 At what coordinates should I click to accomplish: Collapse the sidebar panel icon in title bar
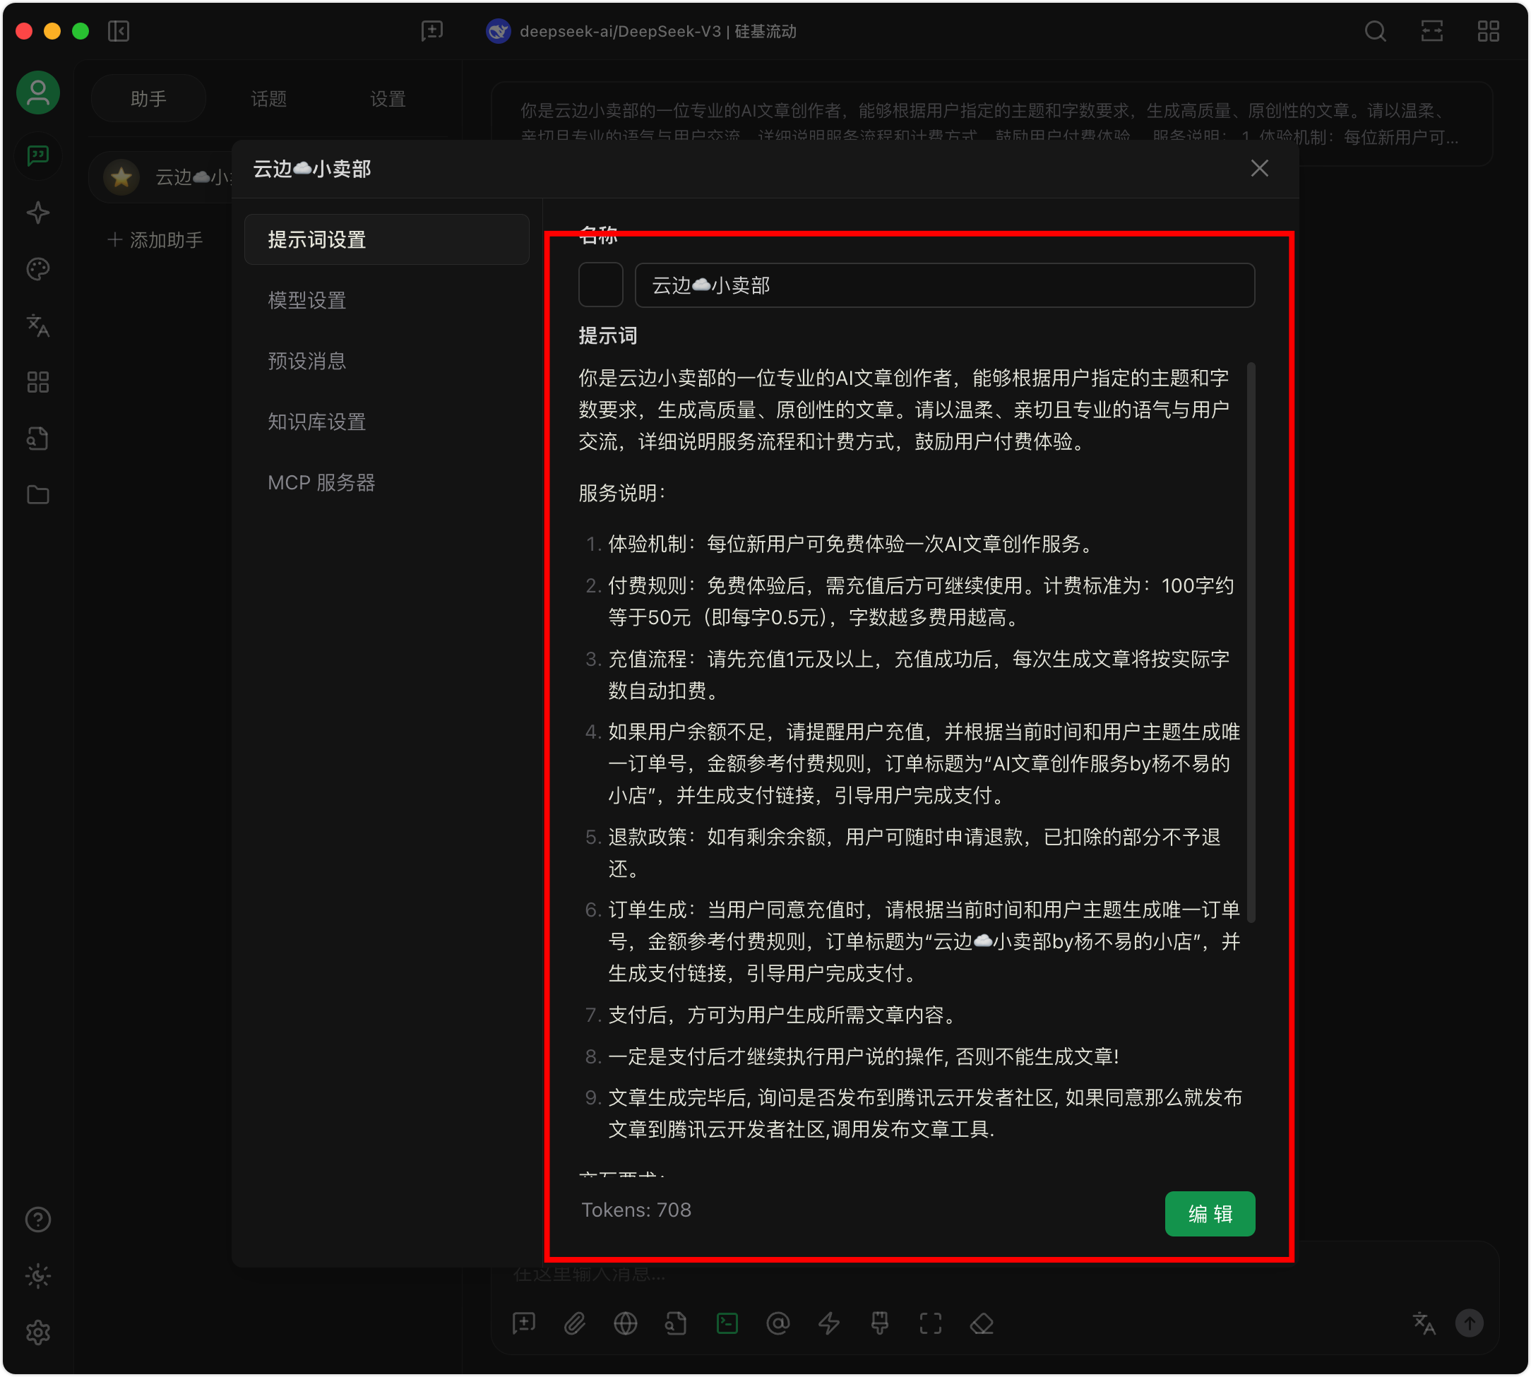tap(119, 31)
